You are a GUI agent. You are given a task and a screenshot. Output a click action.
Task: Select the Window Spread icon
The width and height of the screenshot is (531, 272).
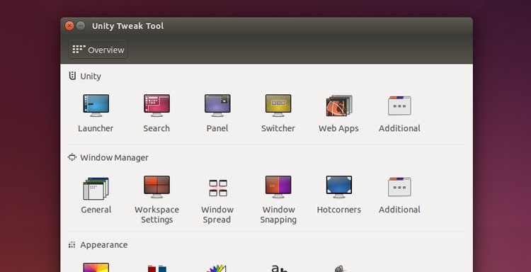(218, 188)
